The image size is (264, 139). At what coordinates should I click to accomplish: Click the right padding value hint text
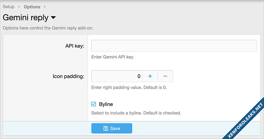pyautogui.click(x=129, y=87)
